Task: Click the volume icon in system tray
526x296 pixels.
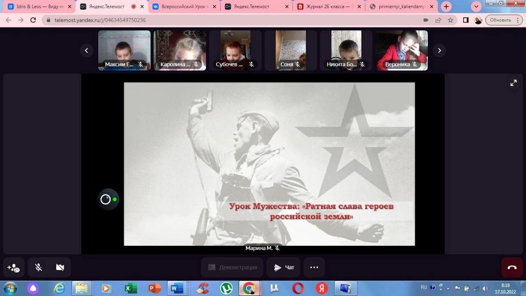Action: [x=485, y=288]
